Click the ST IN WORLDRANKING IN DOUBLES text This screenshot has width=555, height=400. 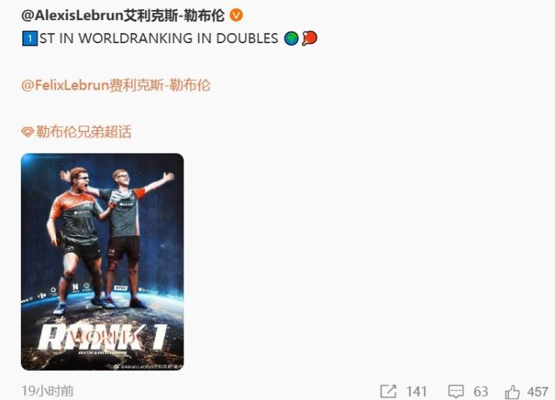pos(159,39)
